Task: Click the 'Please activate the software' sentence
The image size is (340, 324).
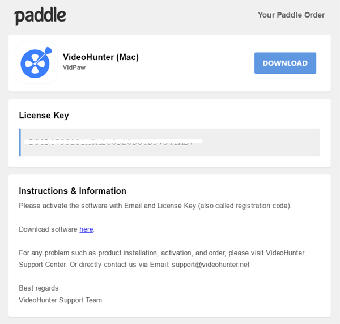Action: coord(155,206)
